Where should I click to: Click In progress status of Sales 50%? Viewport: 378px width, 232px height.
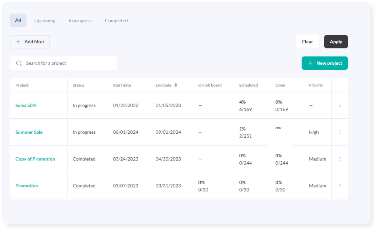click(84, 105)
